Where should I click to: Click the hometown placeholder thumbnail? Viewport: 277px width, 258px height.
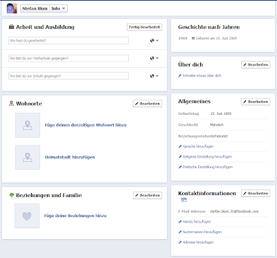[x=28, y=157]
